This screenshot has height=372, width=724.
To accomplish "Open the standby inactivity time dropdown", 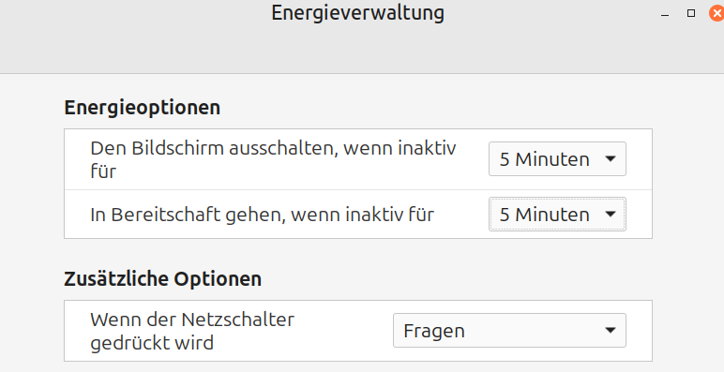I will coord(557,215).
